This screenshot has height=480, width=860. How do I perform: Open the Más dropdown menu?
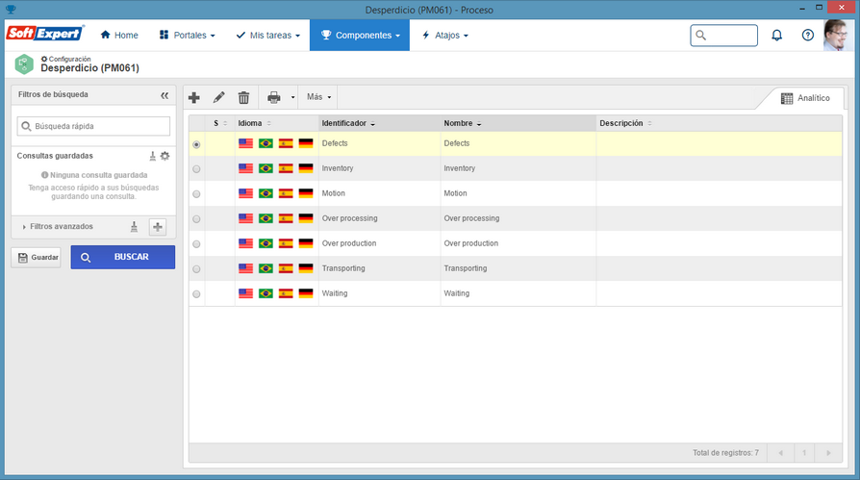(318, 97)
